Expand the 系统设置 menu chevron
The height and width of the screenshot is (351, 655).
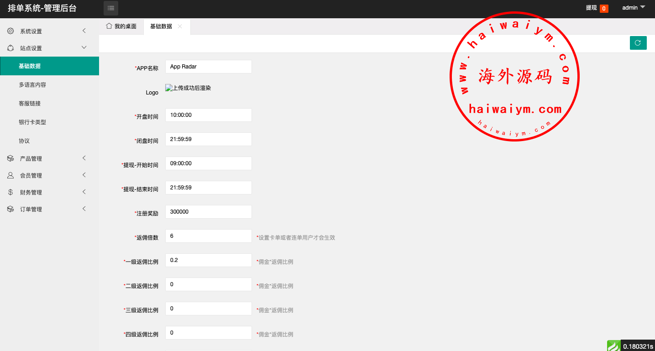(x=84, y=31)
